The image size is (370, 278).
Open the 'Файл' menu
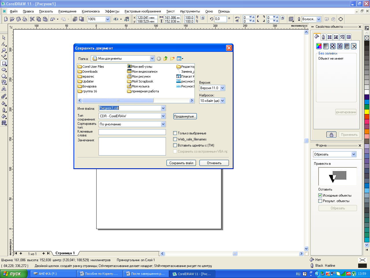click(14, 11)
